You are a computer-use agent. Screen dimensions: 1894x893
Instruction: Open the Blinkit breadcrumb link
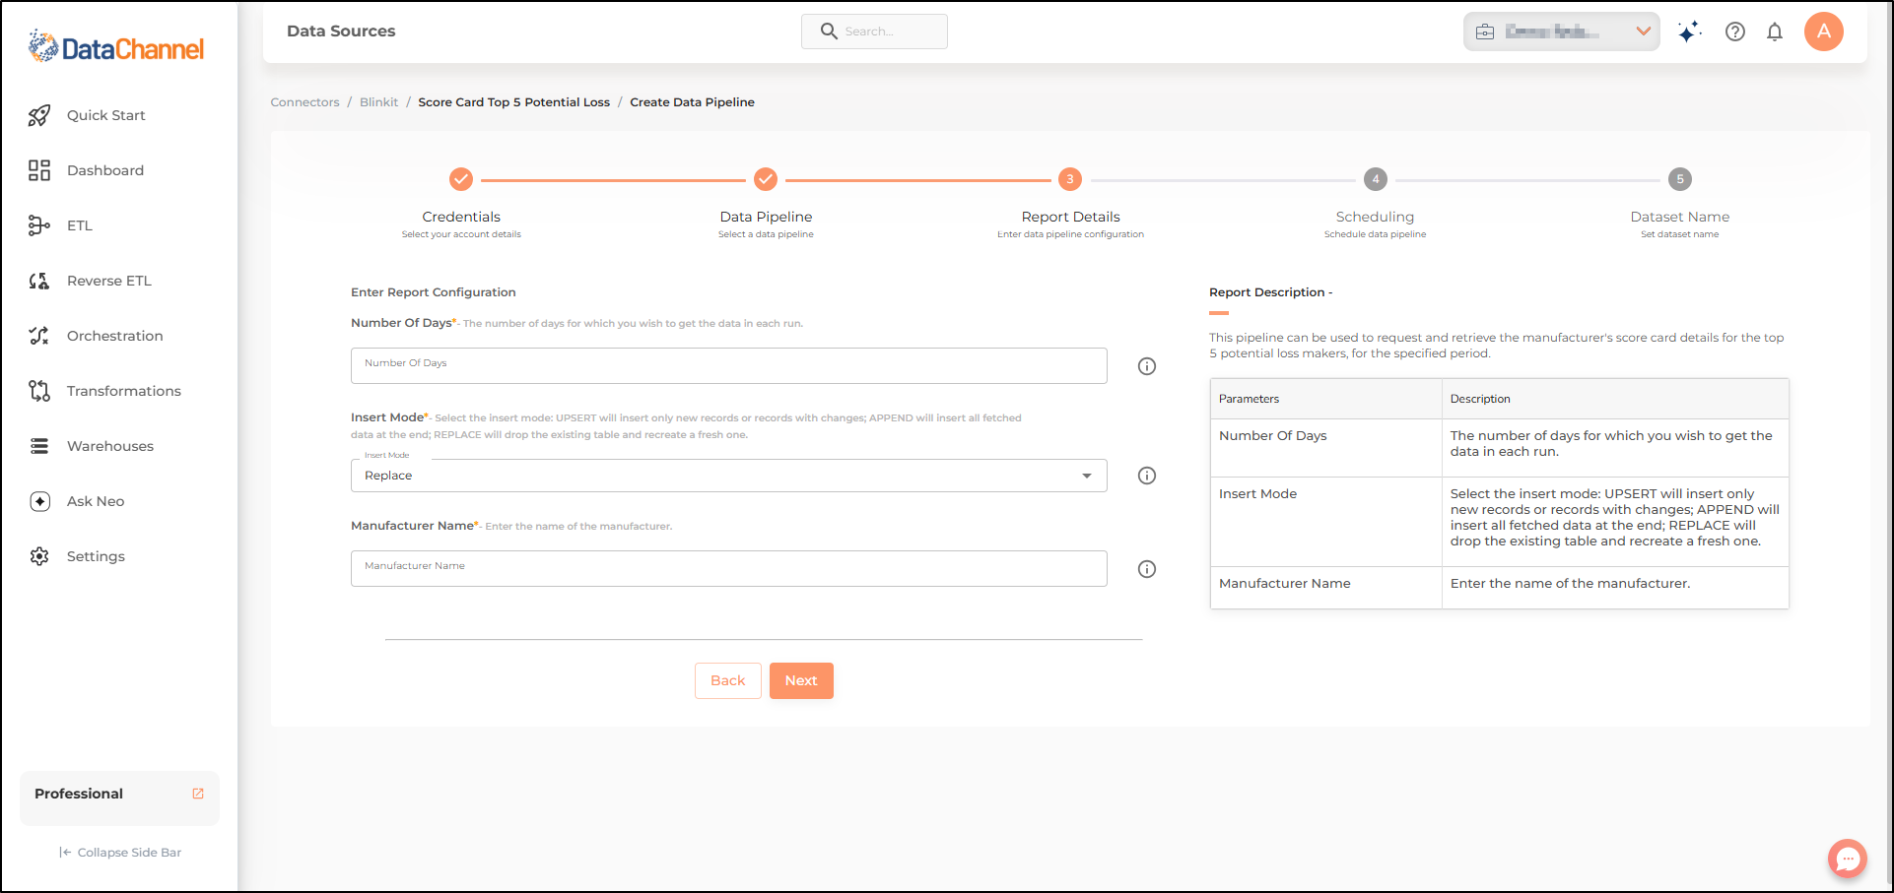(x=379, y=102)
